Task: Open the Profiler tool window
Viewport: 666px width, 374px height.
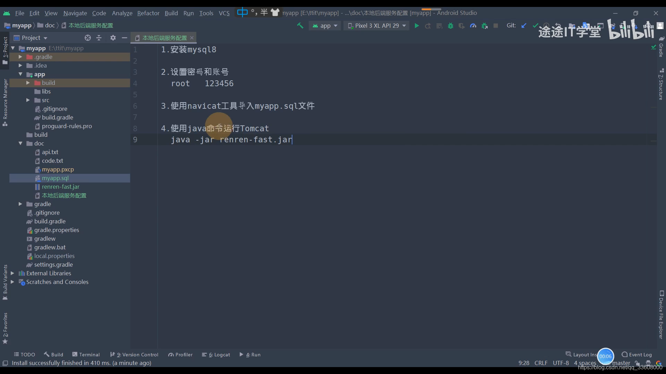Action: (x=180, y=355)
